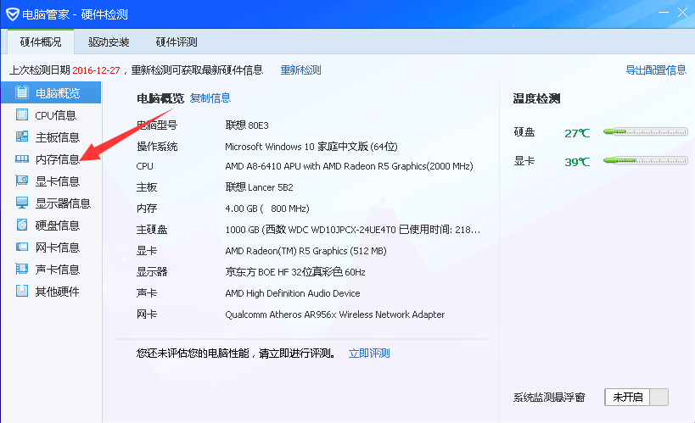
Task: Show 显示器信息 details
Action: 51,203
